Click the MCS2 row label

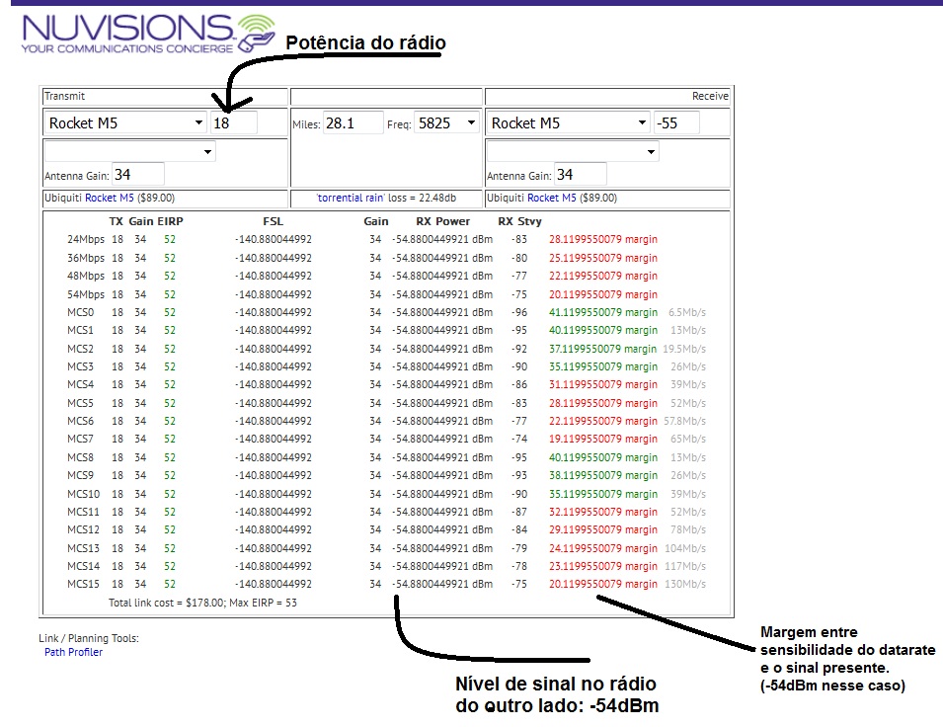coord(81,349)
